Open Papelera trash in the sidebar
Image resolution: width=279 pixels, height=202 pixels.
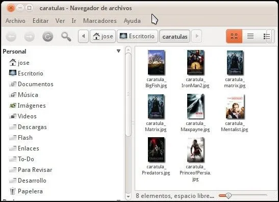pyautogui.click(x=26, y=191)
